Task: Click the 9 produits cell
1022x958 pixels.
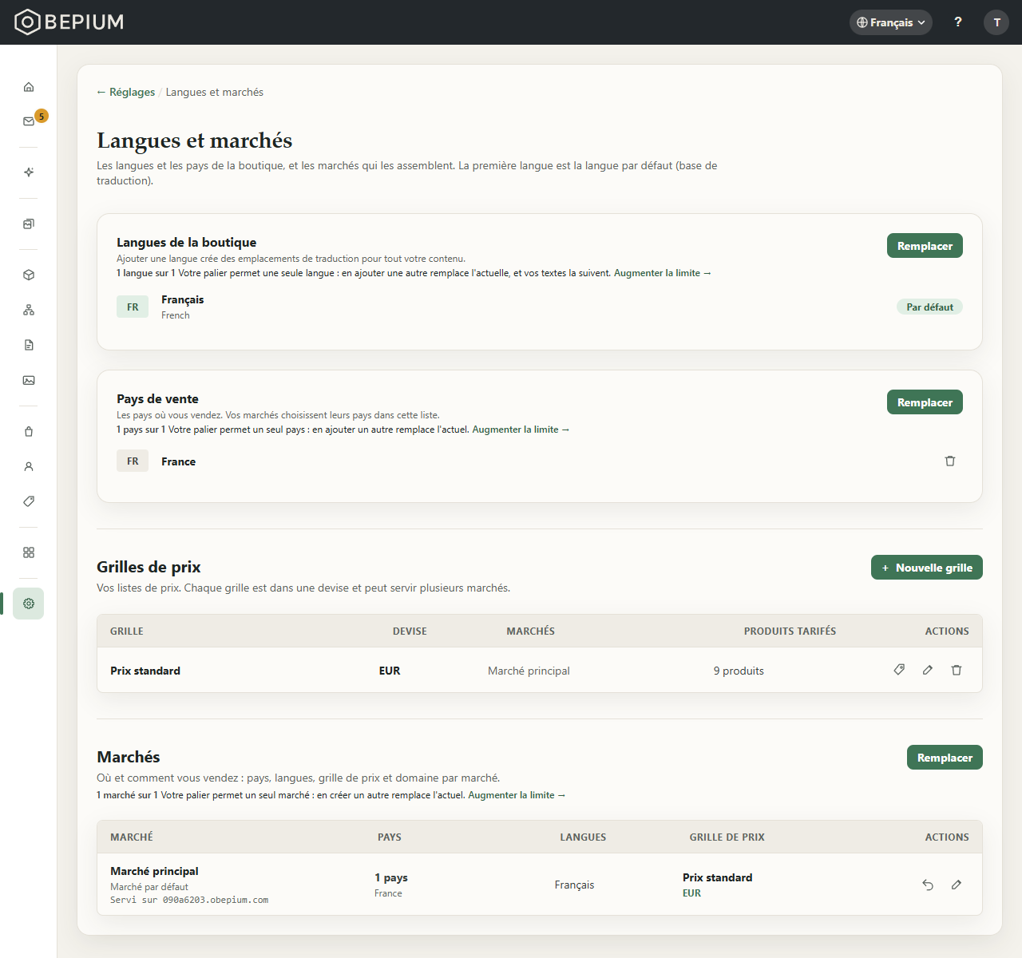Action: pyautogui.click(x=739, y=671)
